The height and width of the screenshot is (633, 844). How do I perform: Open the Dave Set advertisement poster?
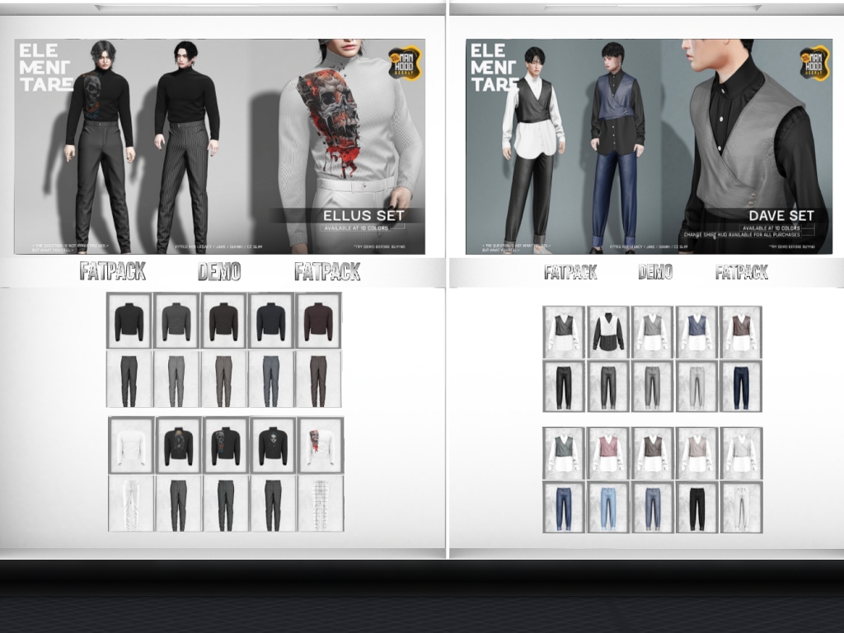[649, 147]
